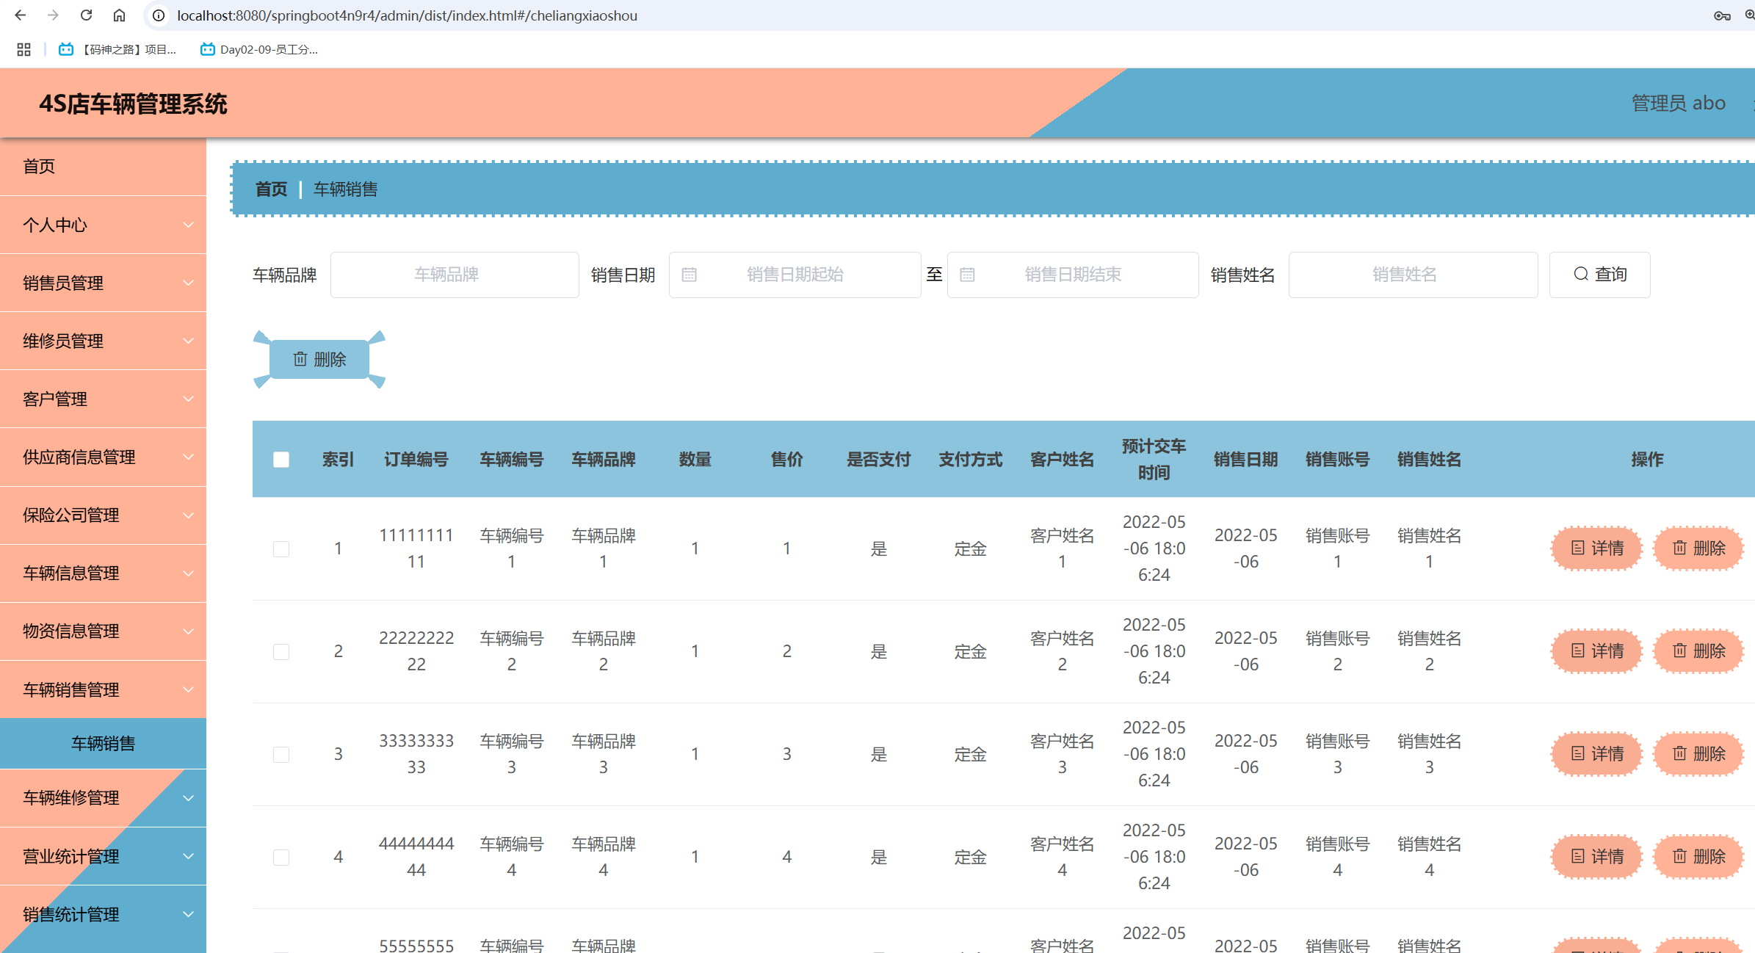Check the checkbox for order 1111111111
The image size is (1755, 953).
(281, 548)
